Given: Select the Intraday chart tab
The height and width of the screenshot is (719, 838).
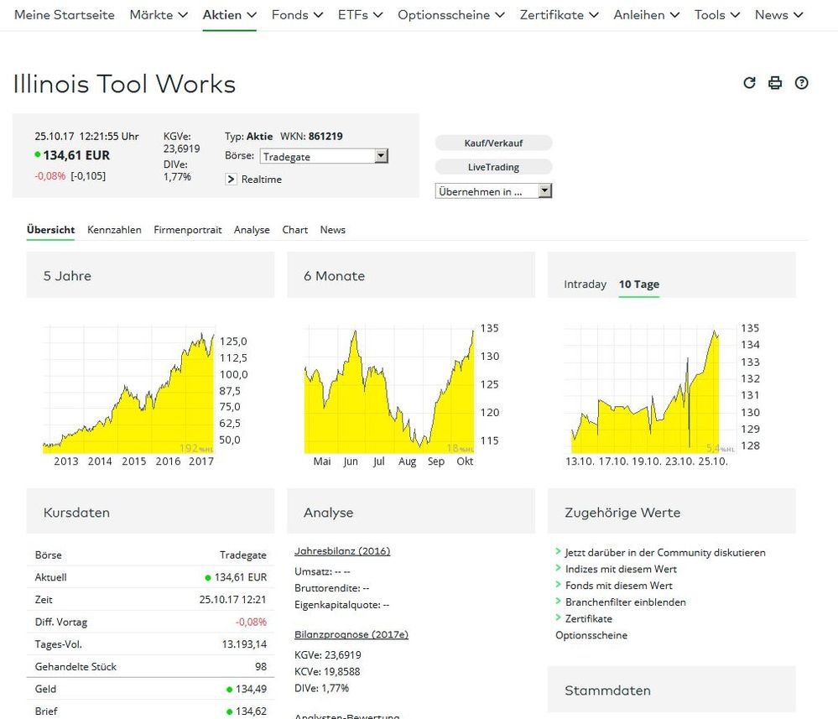Looking at the screenshot, I should coord(585,284).
